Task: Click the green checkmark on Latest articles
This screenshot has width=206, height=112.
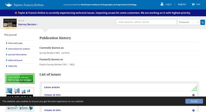Action: (195, 89)
